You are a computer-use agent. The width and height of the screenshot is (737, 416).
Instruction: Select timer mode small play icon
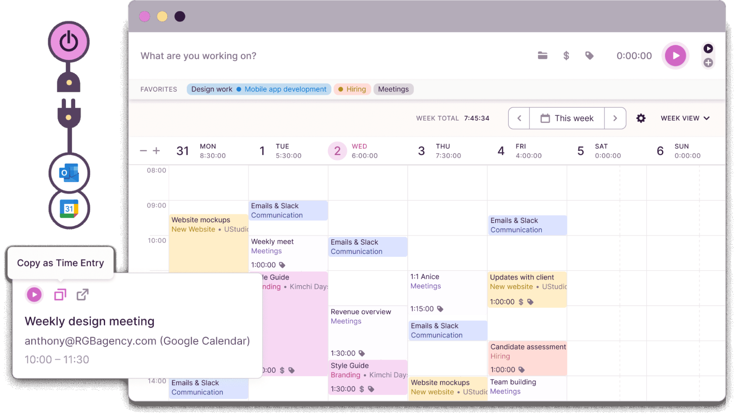click(708, 49)
